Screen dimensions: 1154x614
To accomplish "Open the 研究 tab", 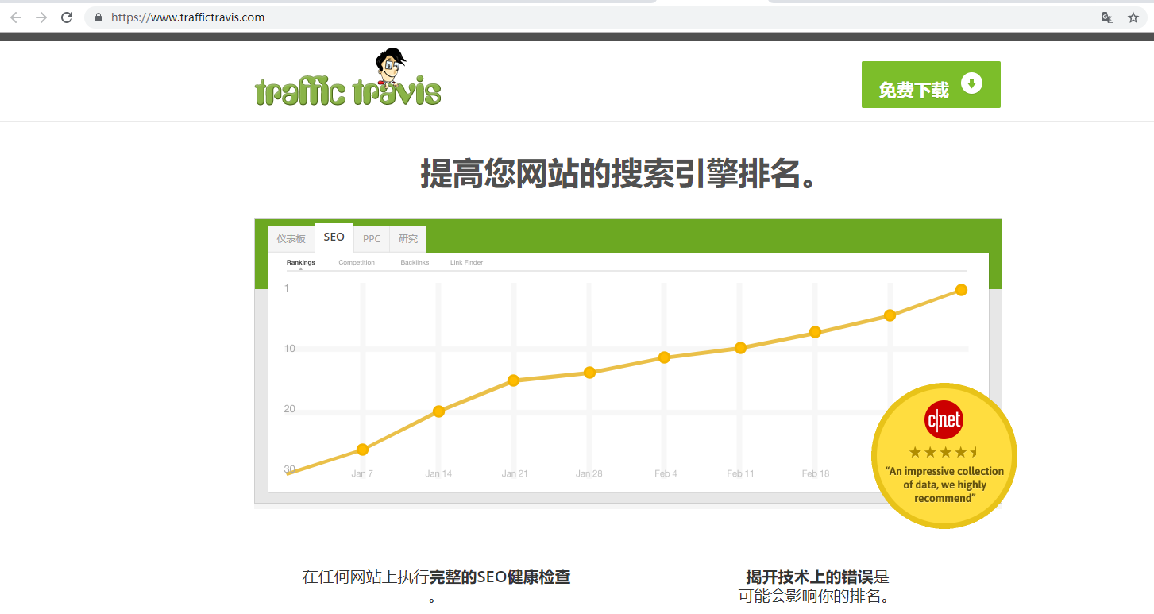I will tap(408, 239).
